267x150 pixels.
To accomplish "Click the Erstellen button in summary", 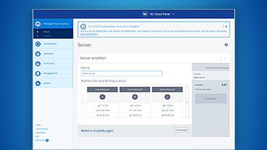I will tap(211, 99).
